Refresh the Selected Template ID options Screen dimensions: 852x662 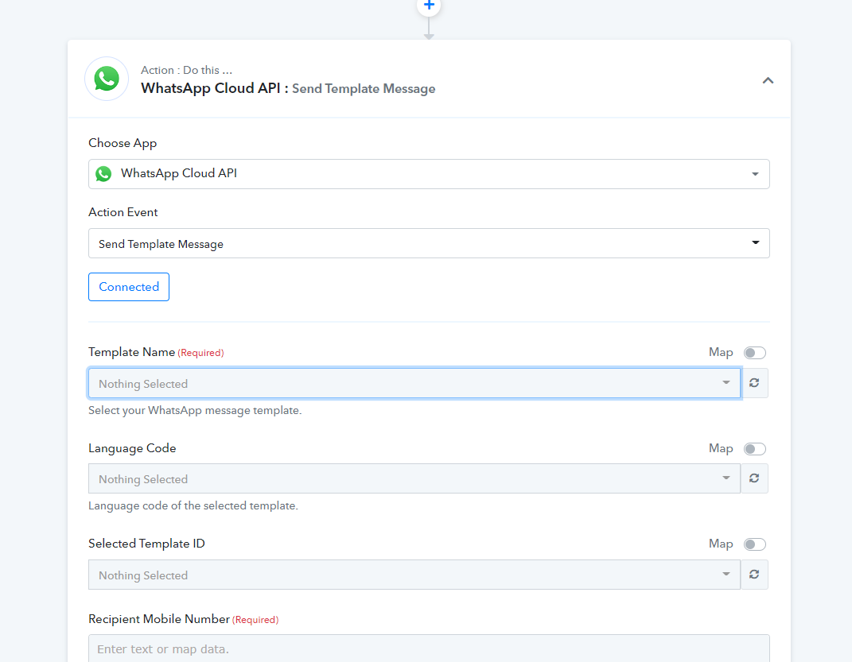[x=754, y=575]
